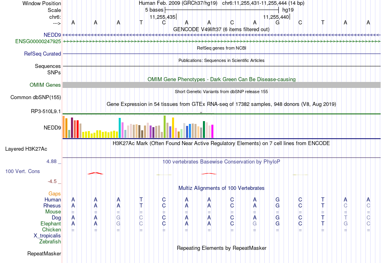The width and height of the screenshot is (381, 263).
Task: Click the magenta bar at the chart's end
Action: coord(213,131)
